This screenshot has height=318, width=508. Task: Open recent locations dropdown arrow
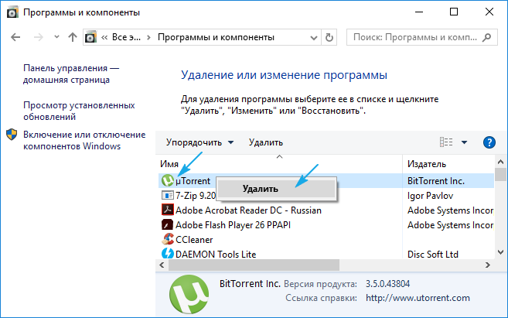56,37
